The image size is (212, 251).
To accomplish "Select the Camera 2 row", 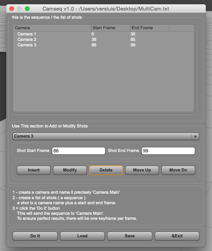I will [103, 39].
